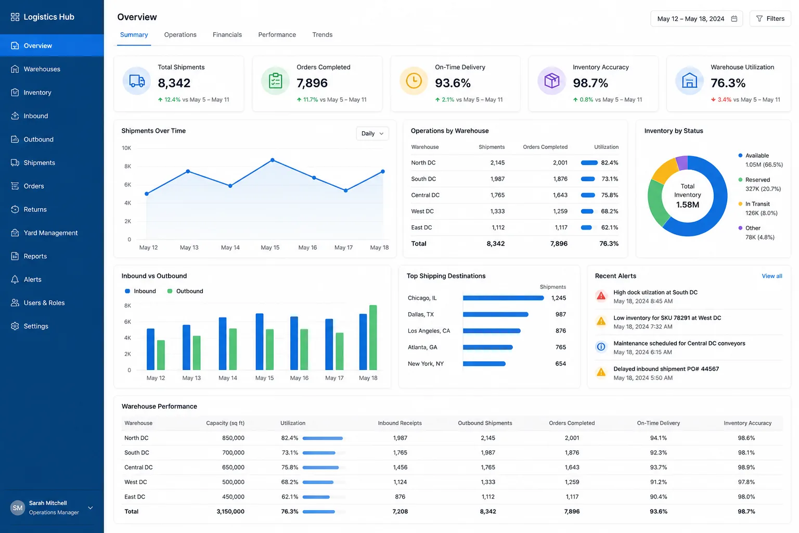Toggle the Inbound legend series
Screen dimensions: 799x533
click(140, 291)
